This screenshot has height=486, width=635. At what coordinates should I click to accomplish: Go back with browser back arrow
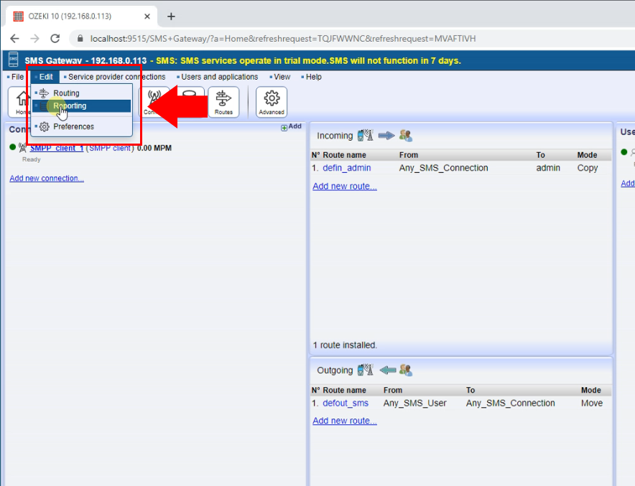pos(14,39)
